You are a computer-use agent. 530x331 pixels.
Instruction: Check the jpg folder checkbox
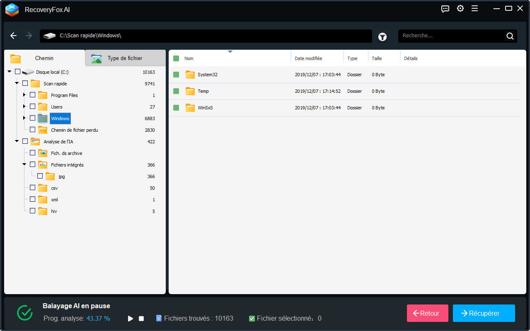(x=40, y=176)
